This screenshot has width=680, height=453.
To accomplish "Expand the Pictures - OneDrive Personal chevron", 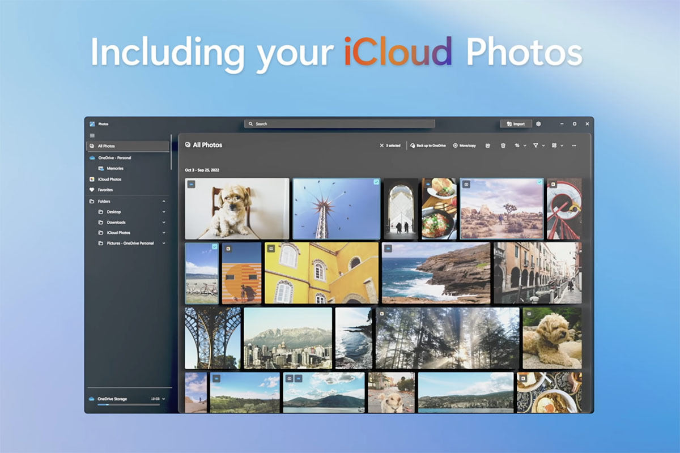I will pos(164,243).
